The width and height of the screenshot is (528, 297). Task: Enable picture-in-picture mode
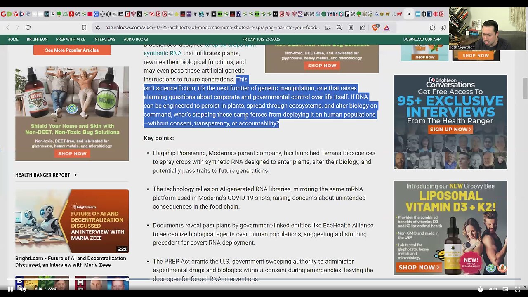505,289
